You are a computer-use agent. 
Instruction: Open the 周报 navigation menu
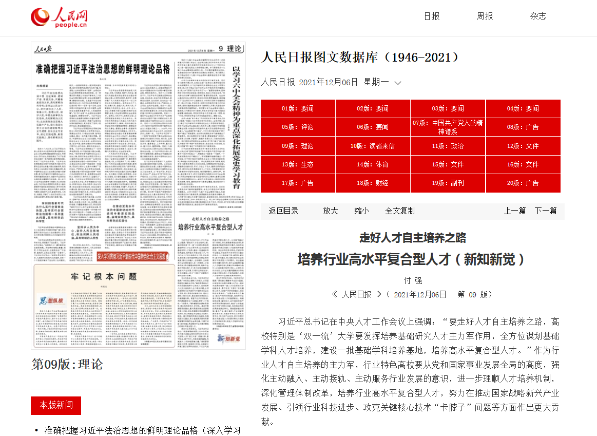coord(485,16)
